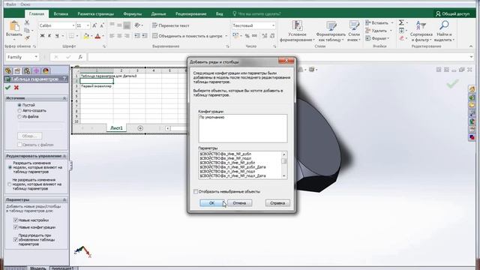Viewport: 480px width, 270px height.
Task: Open the font color red A swatch
Action: (97, 36)
